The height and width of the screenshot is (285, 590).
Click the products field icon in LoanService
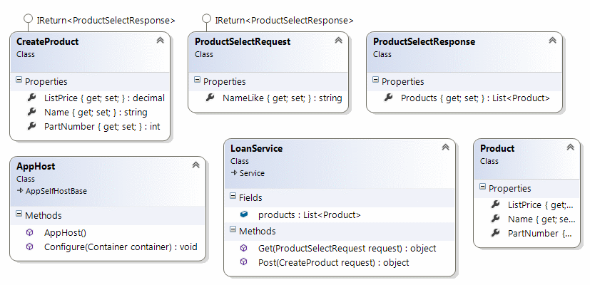coord(244,214)
